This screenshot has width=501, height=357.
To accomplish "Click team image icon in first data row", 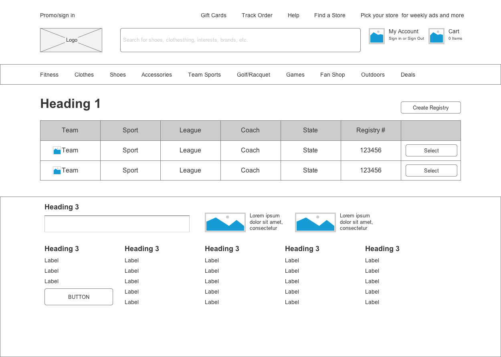I will pos(57,150).
